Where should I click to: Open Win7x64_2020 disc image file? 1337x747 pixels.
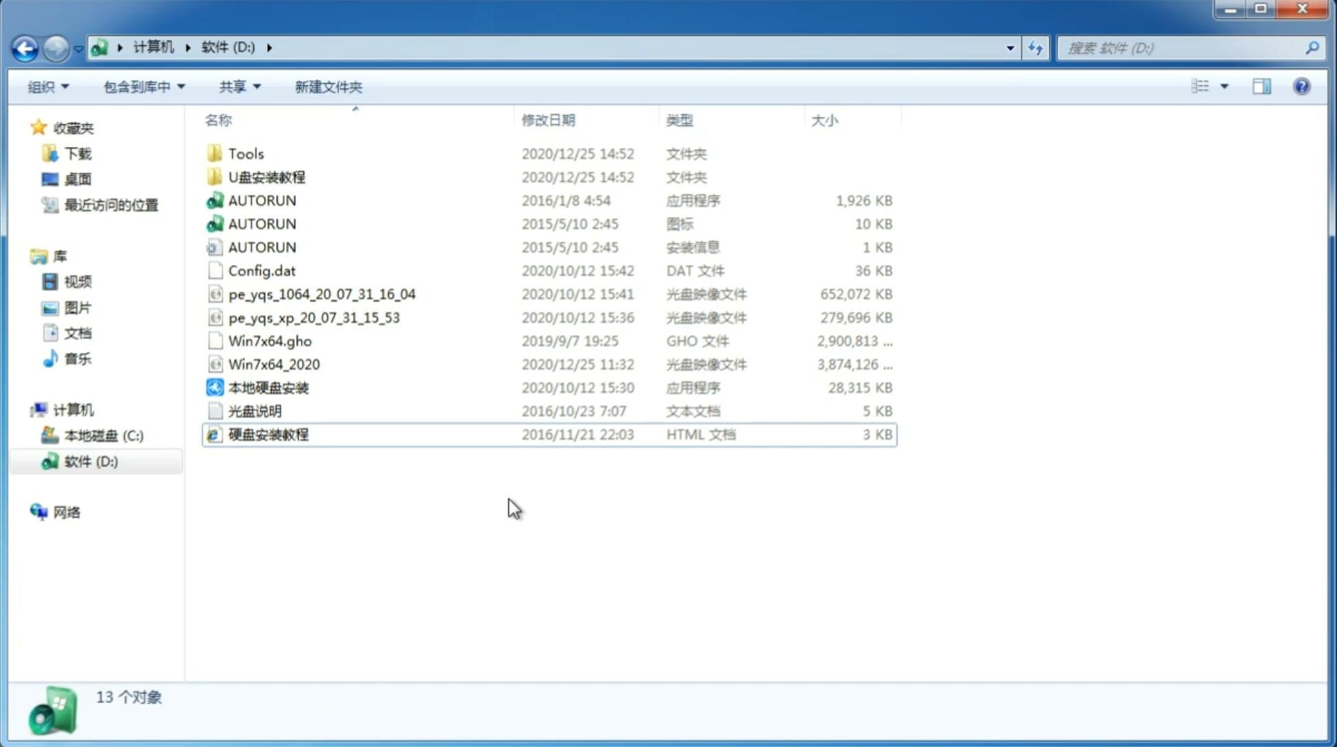273,365
